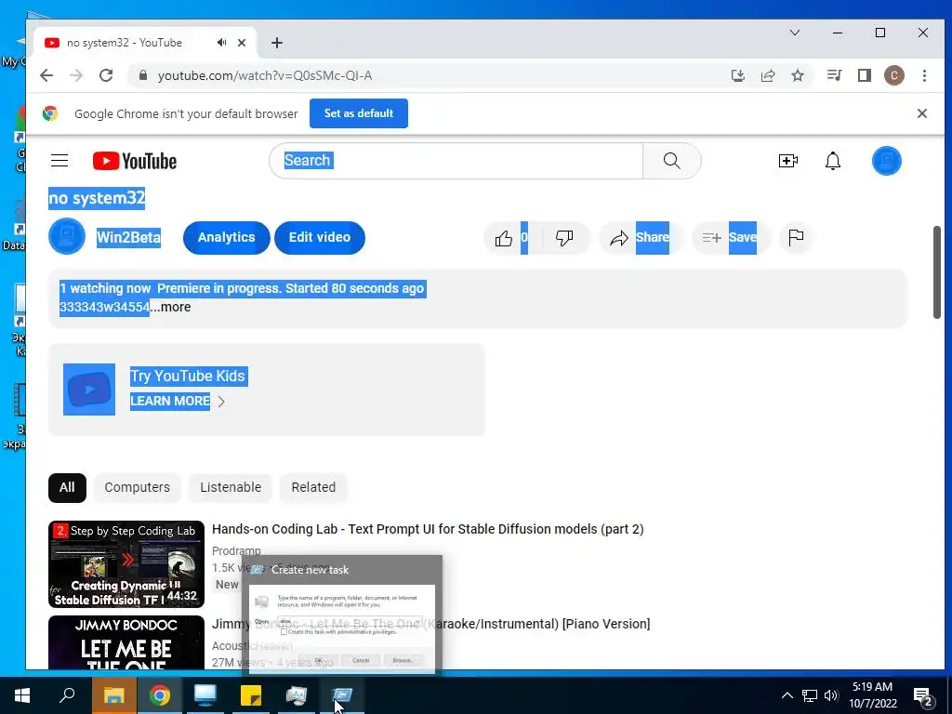This screenshot has width=952, height=714.
Task: Click Set as default button
Action: point(358,113)
